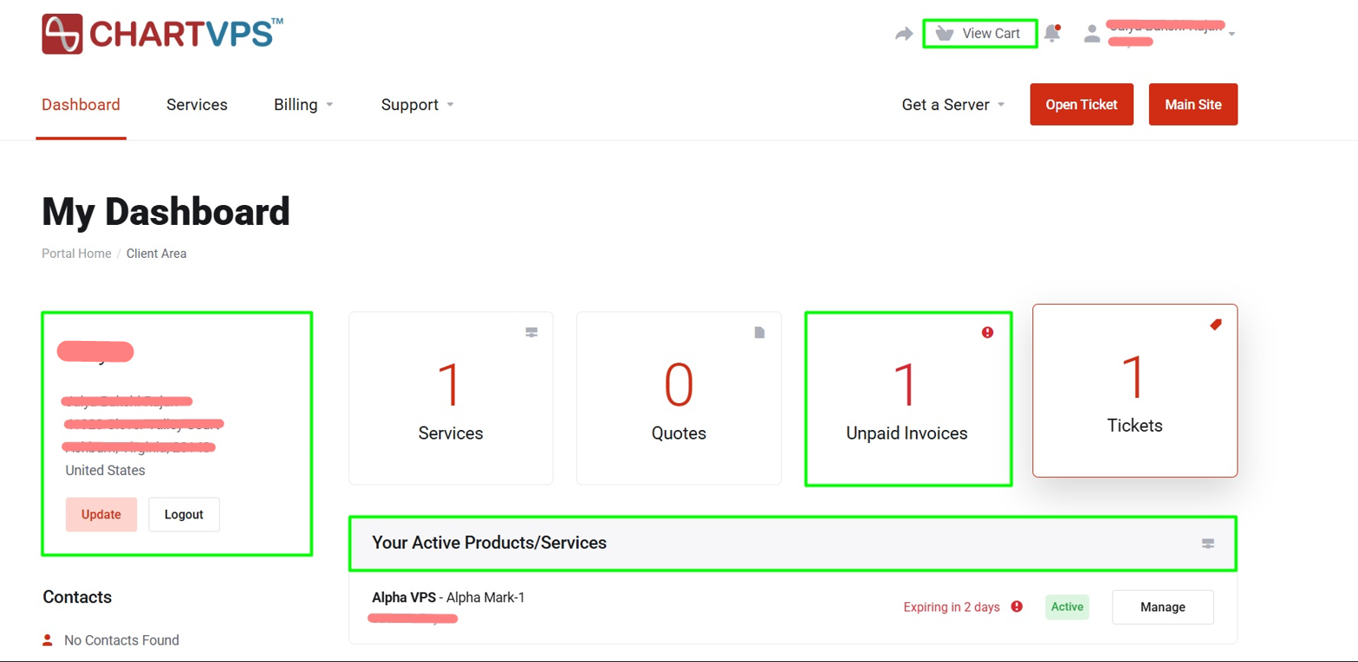Click the alert icon on Unpaid Invoices tile
Image resolution: width=1358 pixels, height=662 pixels.
tap(988, 332)
